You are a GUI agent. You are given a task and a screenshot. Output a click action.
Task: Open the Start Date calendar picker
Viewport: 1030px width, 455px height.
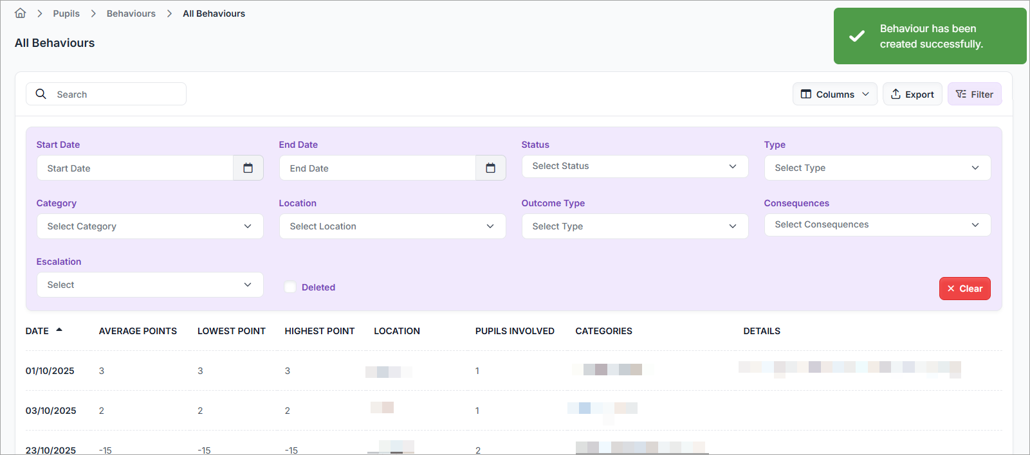pyautogui.click(x=248, y=168)
